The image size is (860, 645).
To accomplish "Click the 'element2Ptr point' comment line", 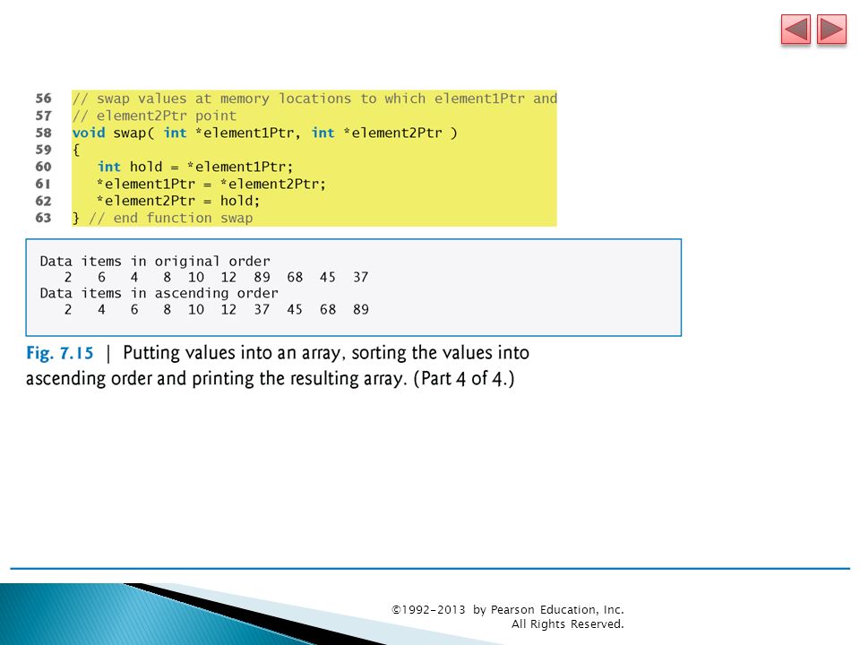I will point(154,116).
